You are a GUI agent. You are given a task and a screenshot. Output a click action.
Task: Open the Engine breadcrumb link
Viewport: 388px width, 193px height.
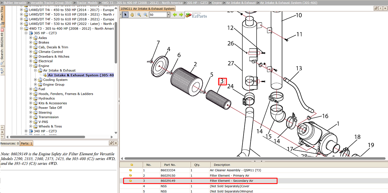click(217, 3)
